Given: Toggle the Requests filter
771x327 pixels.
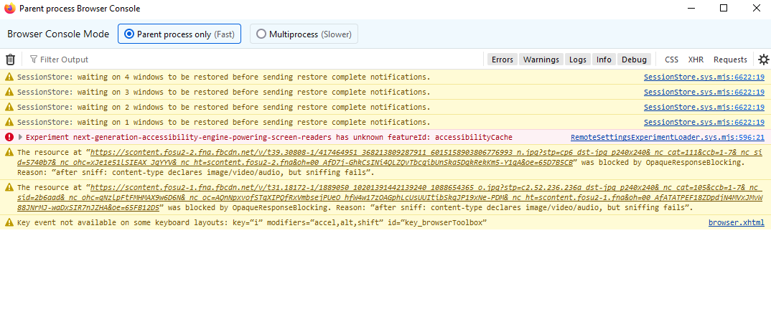Looking at the screenshot, I should 730,60.
